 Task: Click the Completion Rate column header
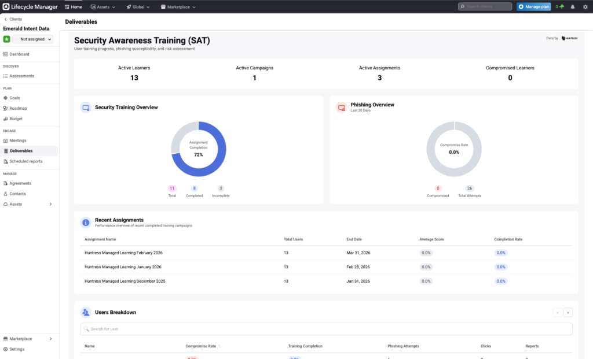pos(508,239)
